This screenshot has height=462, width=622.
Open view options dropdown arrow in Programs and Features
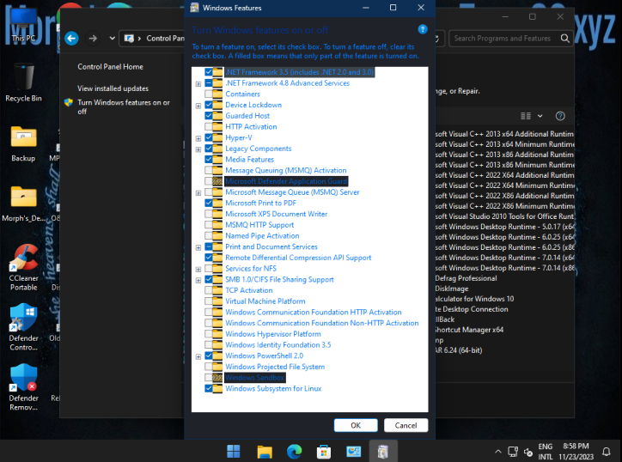(540, 116)
